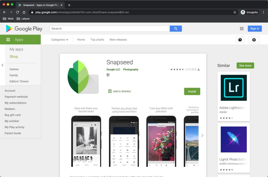Expand the Categories dropdown
268x177 pixels.
tap(60, 40)
